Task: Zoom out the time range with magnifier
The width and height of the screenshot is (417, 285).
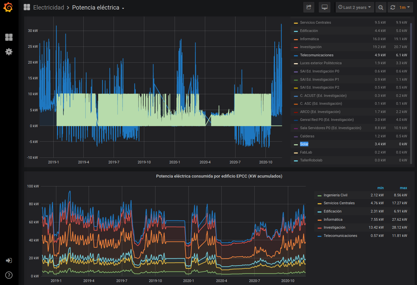Action: pyautogui.click(x=381, y=7)
